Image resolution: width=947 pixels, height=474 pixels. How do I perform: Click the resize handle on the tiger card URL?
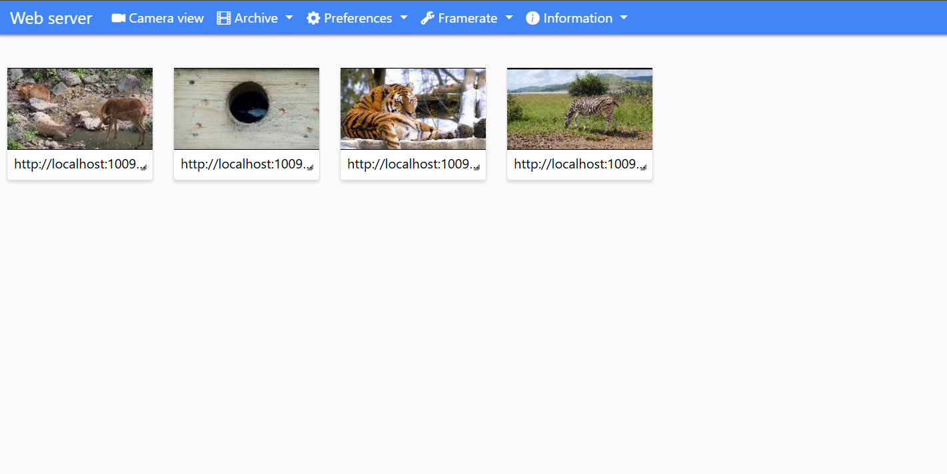476,168
